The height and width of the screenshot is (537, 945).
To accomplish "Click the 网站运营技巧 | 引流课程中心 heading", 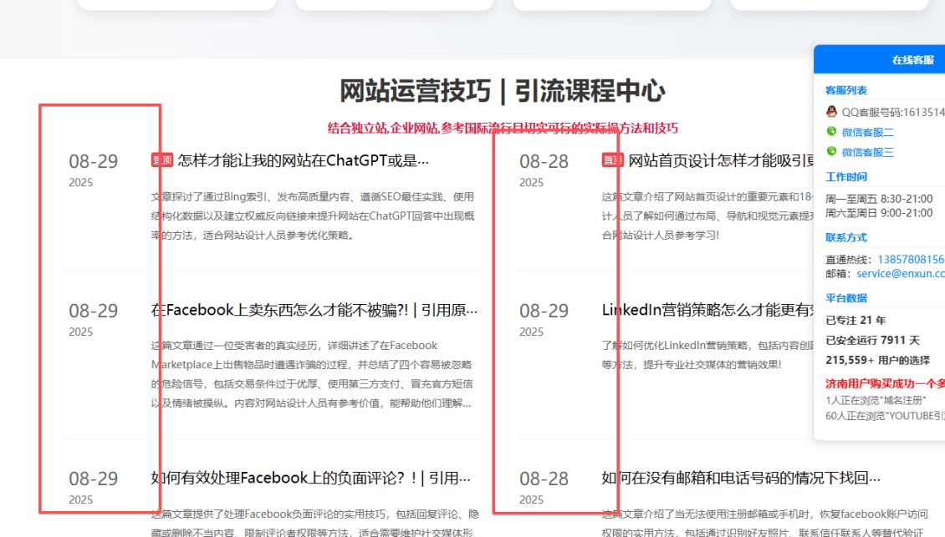I will [x=502, y=90].
